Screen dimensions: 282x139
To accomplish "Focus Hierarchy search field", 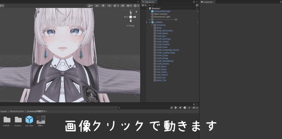I will click(172, 5).
